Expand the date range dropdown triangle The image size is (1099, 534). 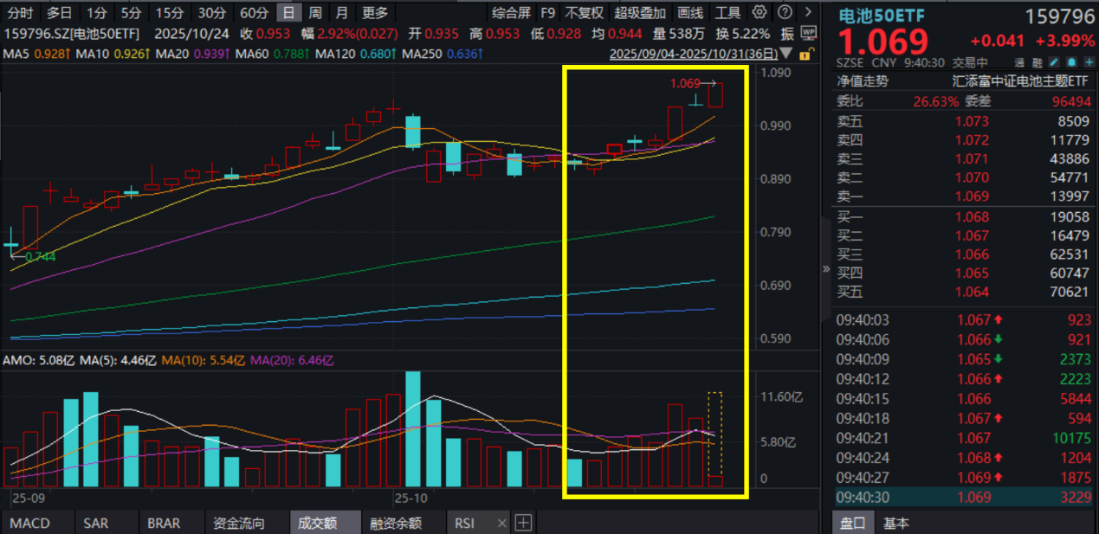pyautogui.click(x=786, y=54)
